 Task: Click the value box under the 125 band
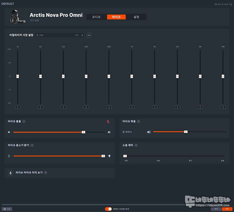(x=63, y=107)
